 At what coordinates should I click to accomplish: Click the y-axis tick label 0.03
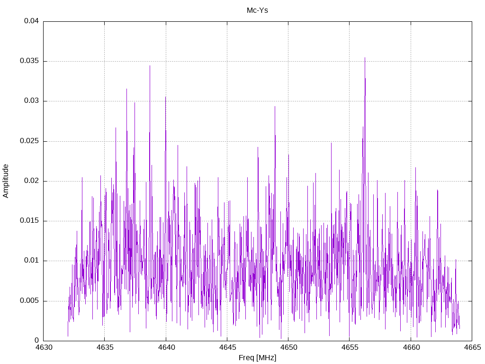pos(32,101)
